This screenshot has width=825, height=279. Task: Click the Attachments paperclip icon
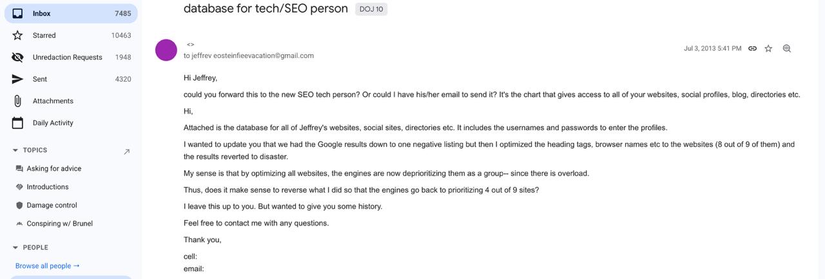[x=18, y=101]
